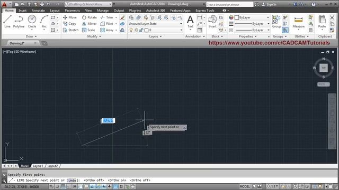Click the Undo option in command line
This screenshot has height=190, width=339.
click(72, 180)
